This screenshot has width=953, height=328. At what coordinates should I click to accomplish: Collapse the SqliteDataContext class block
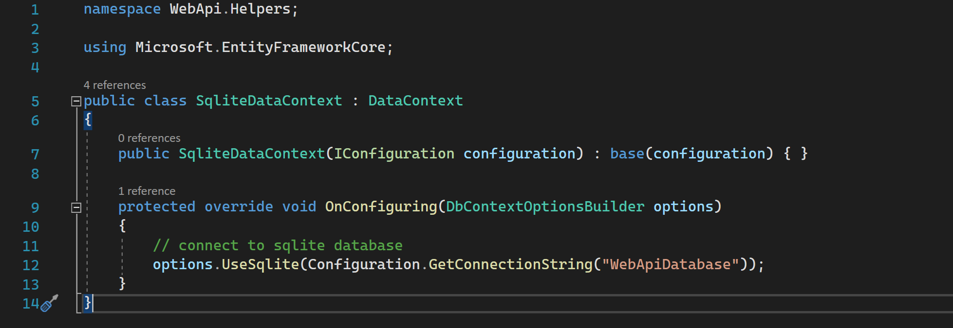(76, 101)
